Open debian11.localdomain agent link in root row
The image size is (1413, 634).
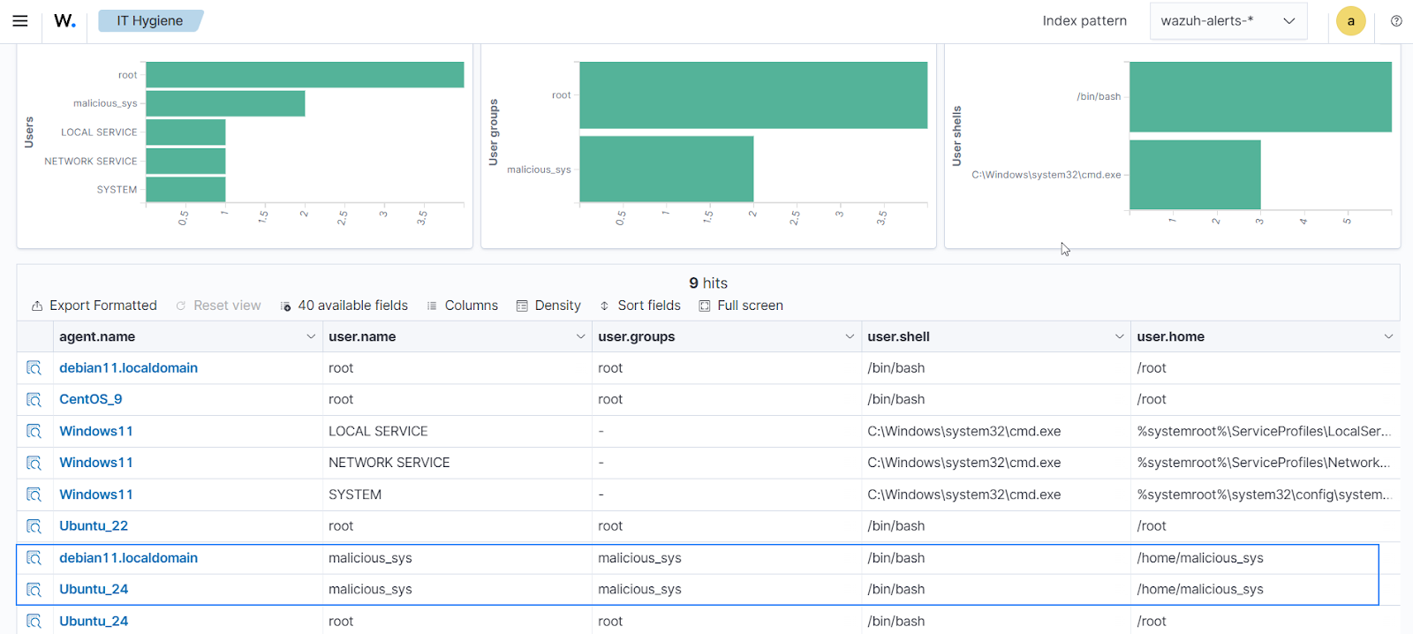click(128, 368)
